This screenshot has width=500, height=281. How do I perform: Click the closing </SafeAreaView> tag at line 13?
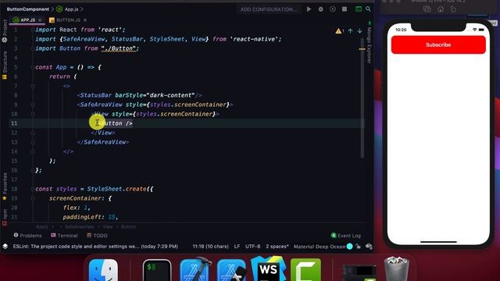(x=102, y=142)
